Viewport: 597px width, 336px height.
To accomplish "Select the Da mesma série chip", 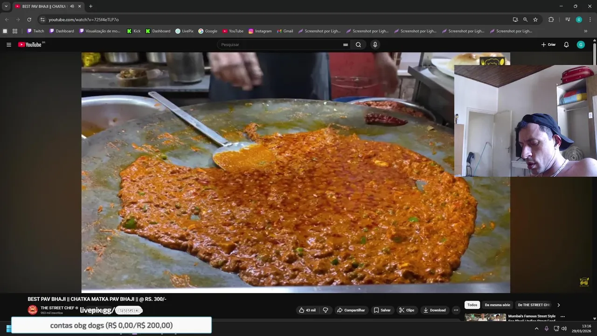I will pos(497,305).
